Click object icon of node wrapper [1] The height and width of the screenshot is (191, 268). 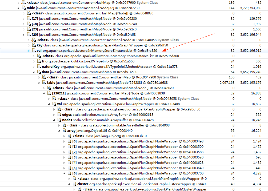point(69,146)
